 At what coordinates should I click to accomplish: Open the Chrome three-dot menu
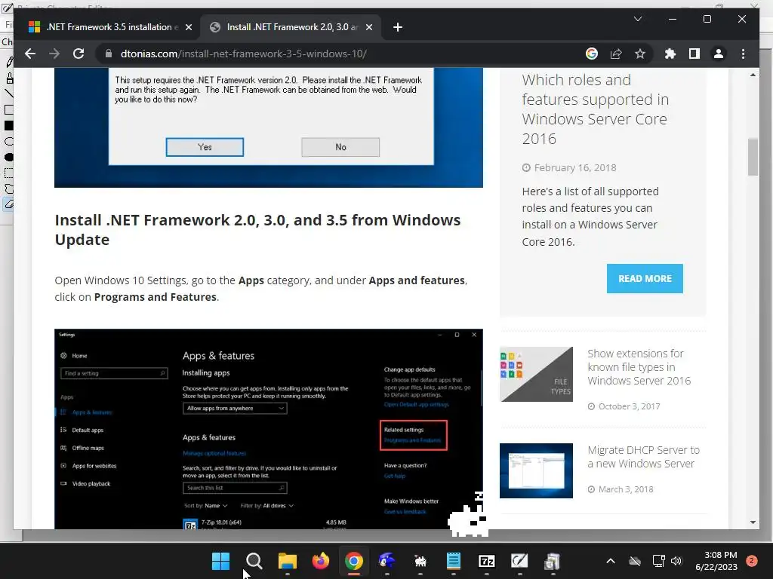point(743,54)
